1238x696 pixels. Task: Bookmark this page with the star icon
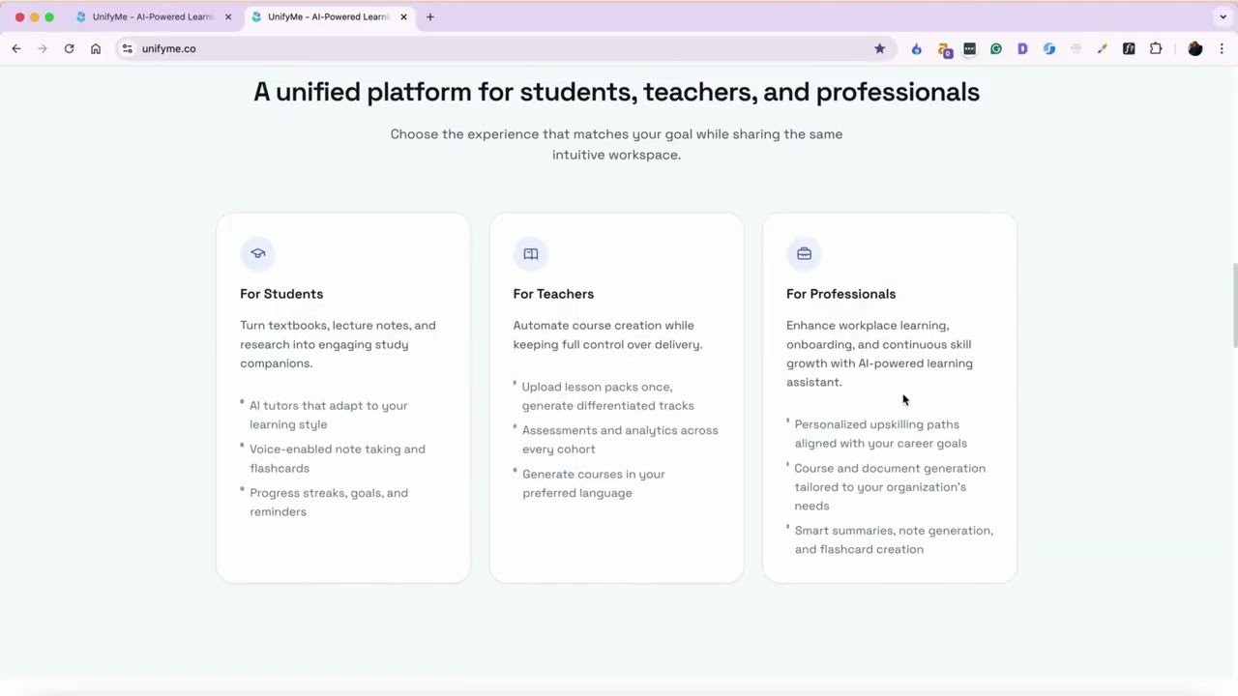tap(879, 48)
